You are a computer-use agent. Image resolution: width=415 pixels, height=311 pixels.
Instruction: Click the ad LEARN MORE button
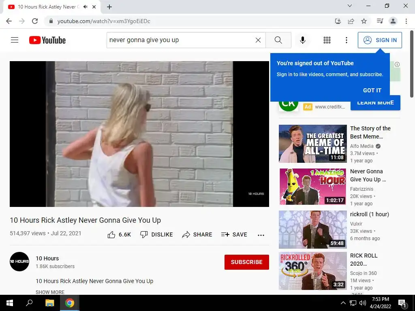(x=375, y=103)
